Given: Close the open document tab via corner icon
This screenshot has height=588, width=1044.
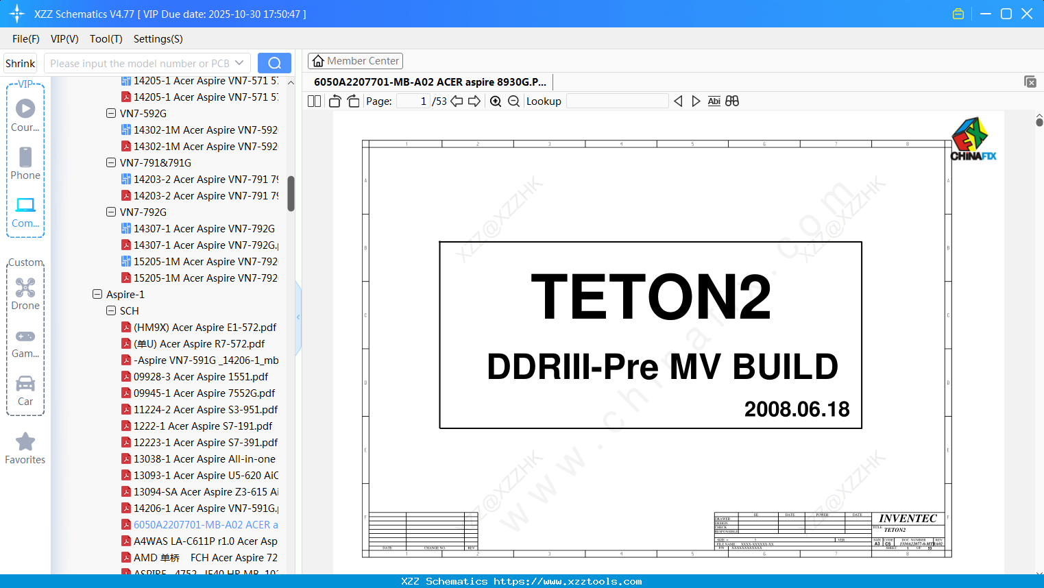Looking at the screenshot, I should click(1030, 82).
